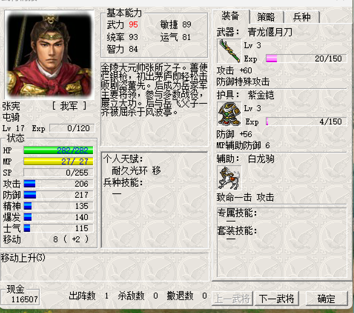354x313 pixels.
Task: Click the 攻击 stat bar
Action: [58, 184]
